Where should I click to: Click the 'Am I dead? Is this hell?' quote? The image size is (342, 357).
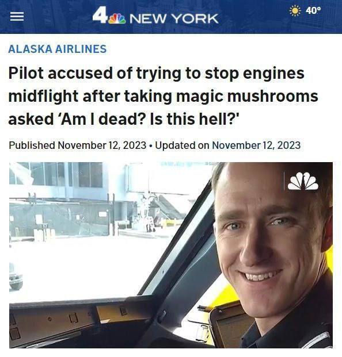[x=149, y=119]
